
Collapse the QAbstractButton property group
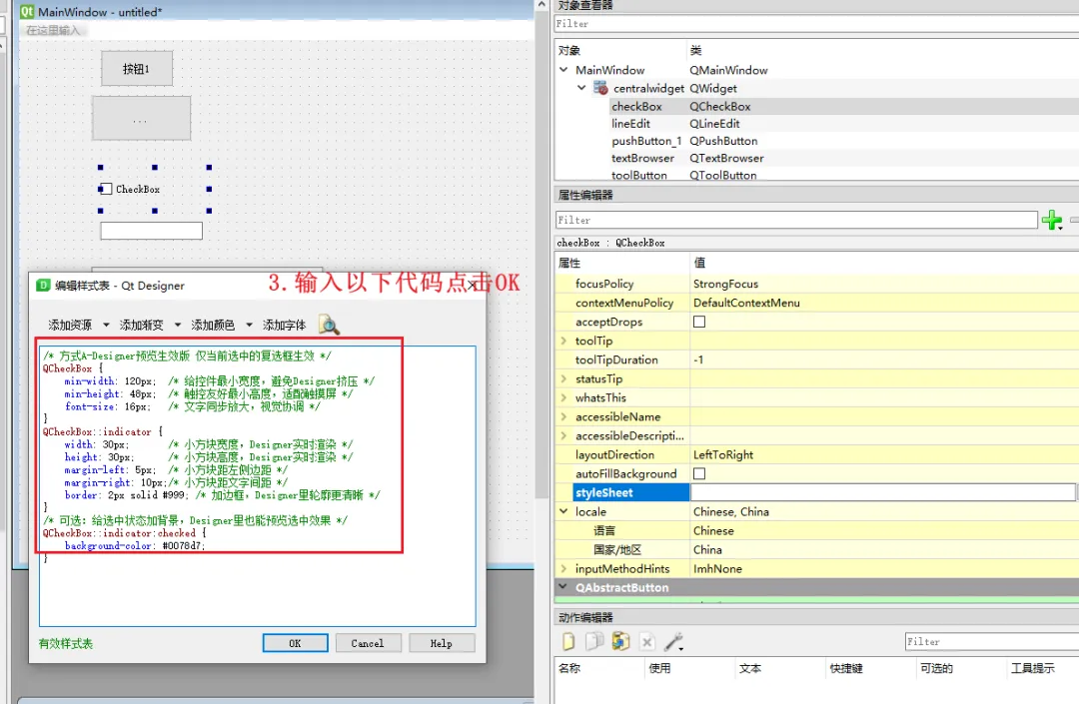[562, 587]
